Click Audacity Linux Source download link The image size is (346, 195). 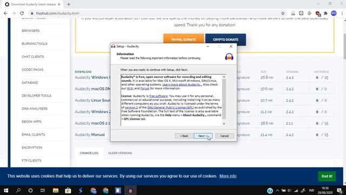click(x=92, y=100)
